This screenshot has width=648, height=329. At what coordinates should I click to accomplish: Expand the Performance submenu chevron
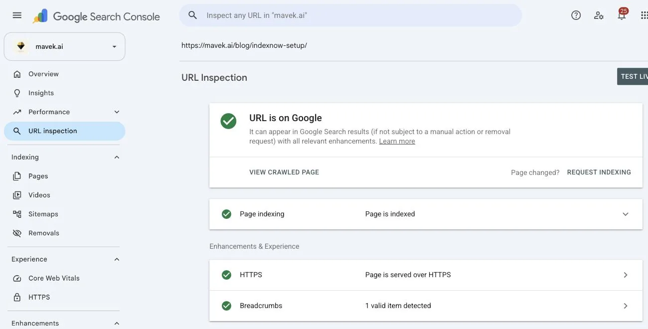tap(117, 112)
